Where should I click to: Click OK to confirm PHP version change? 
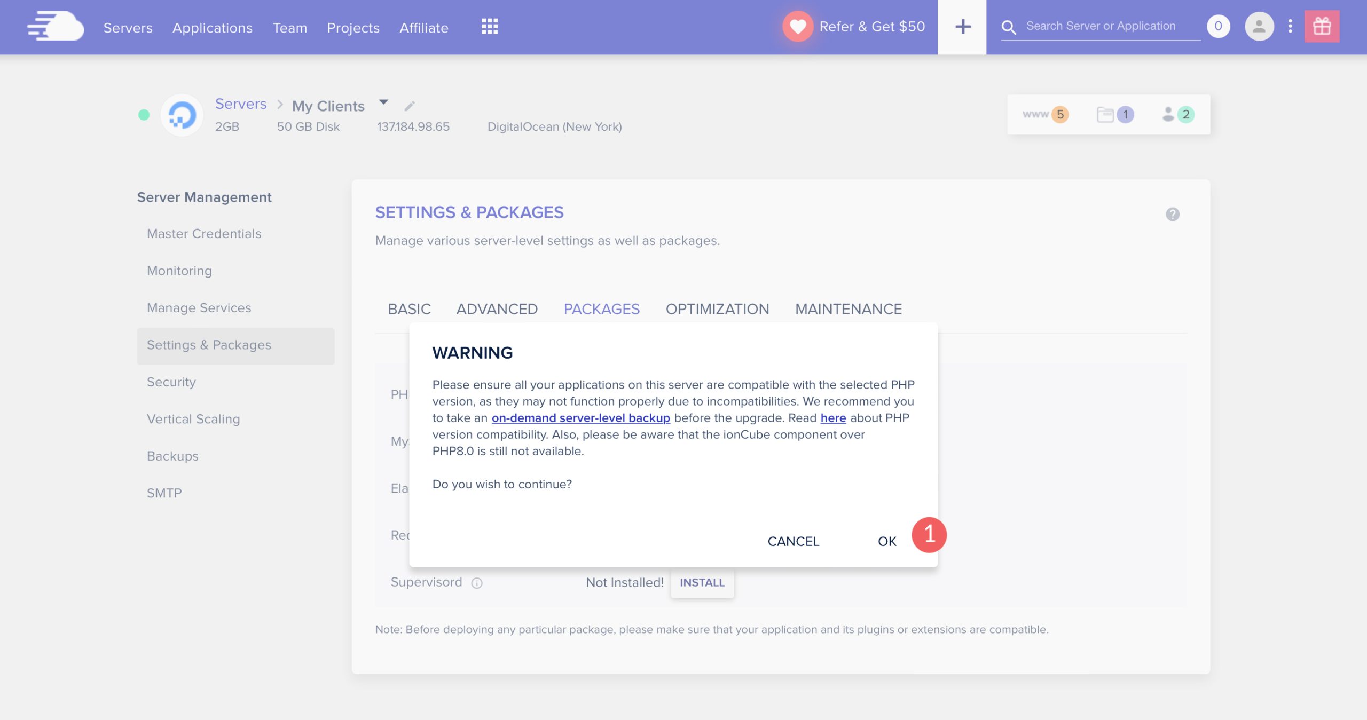[x=886, y=539]
